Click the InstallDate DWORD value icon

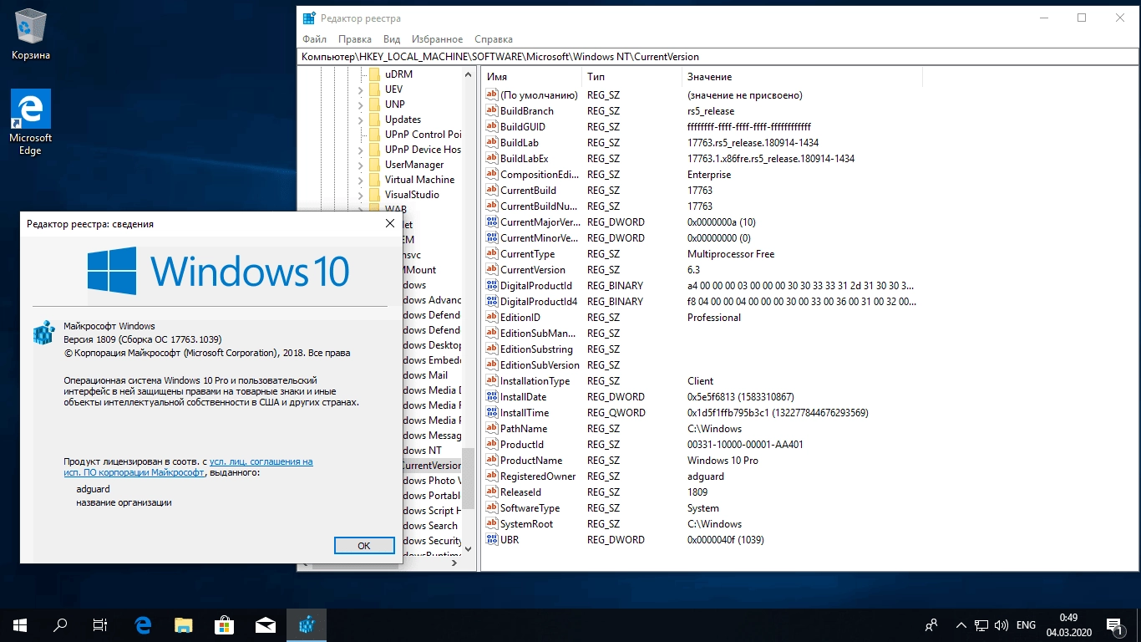click(492, 397)
